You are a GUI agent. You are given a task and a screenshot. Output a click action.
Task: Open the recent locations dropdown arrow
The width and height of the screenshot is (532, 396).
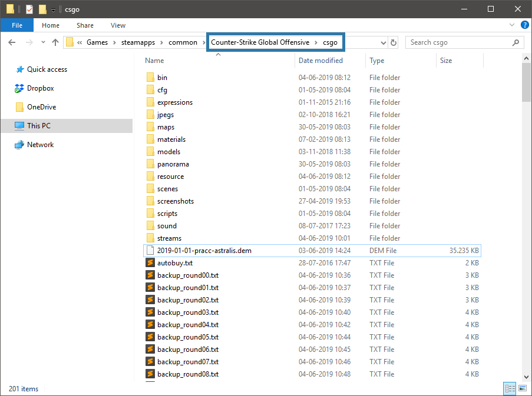[43, 42]
